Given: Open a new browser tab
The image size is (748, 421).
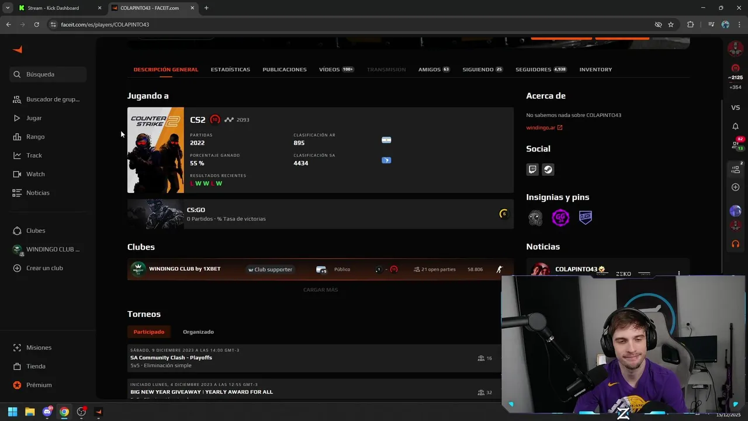Looking at the screenshot, I should pyautogui.click(x=206, y=8).
